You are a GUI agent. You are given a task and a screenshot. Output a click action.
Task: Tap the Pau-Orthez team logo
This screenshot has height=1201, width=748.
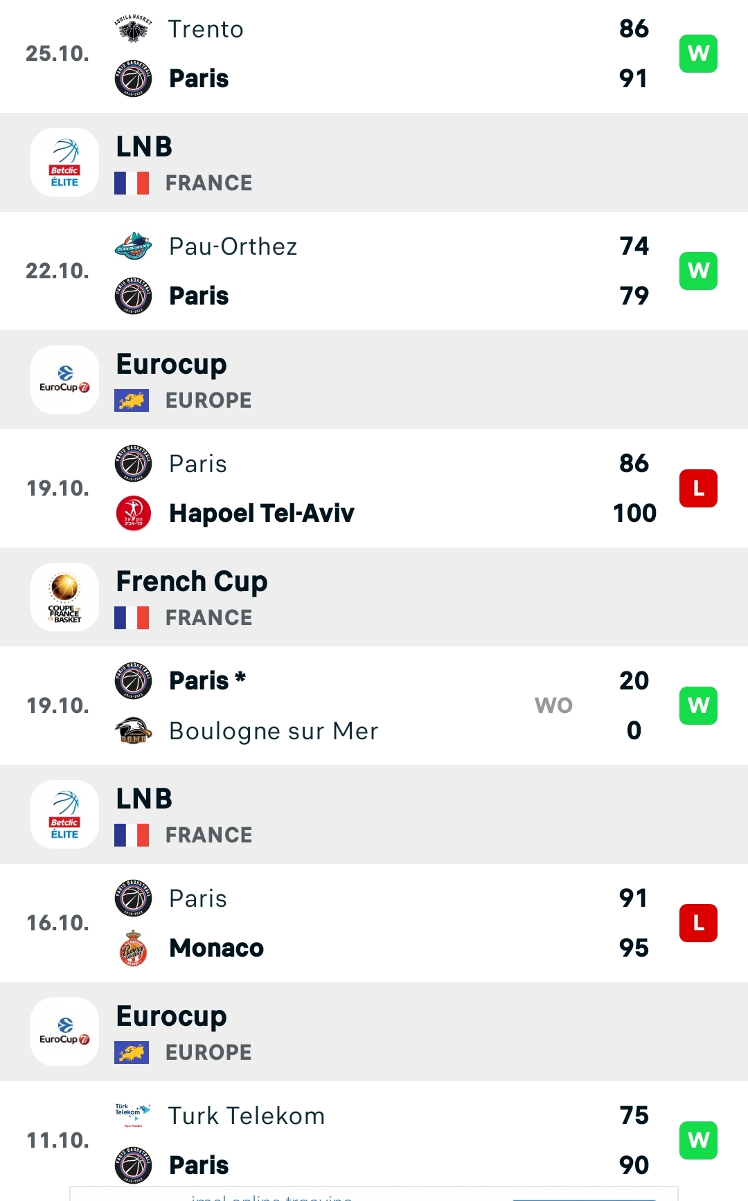tap(133, 246)
